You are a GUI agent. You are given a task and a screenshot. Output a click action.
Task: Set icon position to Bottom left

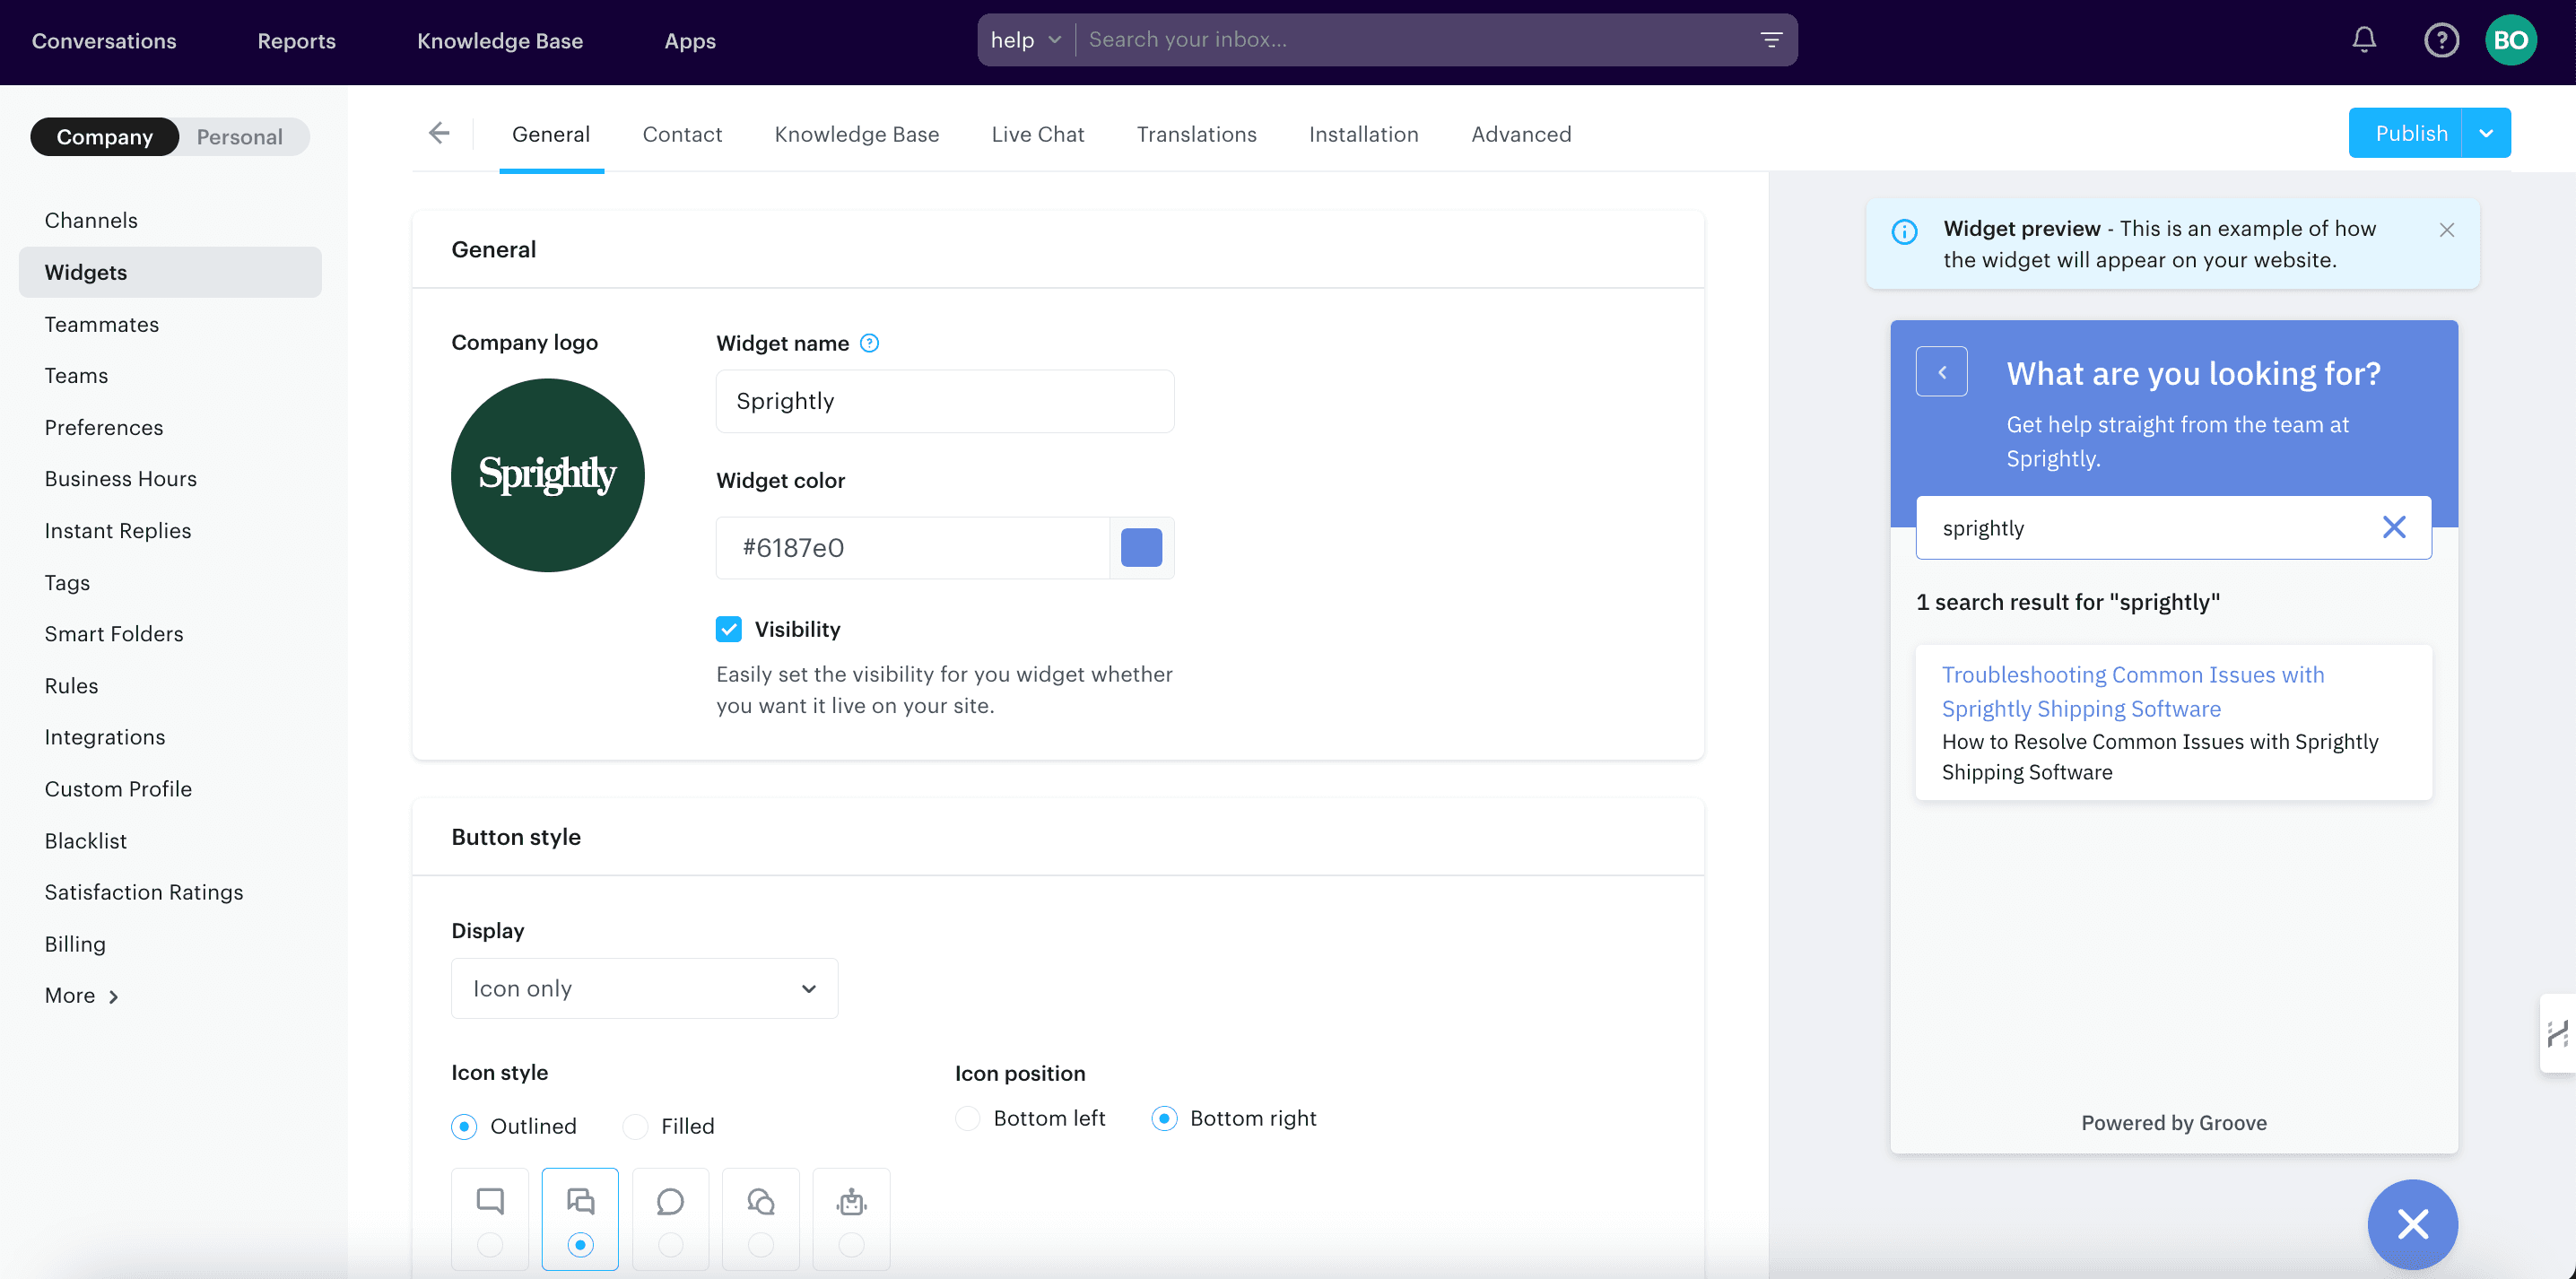967,1118
